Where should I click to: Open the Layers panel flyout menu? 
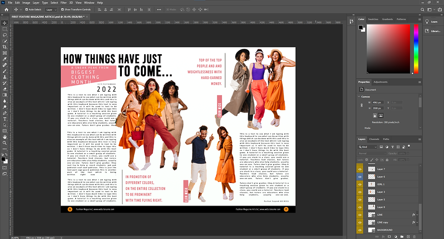[x=420, y=139]
